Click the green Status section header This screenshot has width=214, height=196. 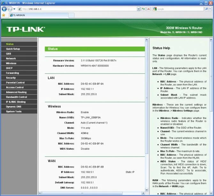pos(95,49)
